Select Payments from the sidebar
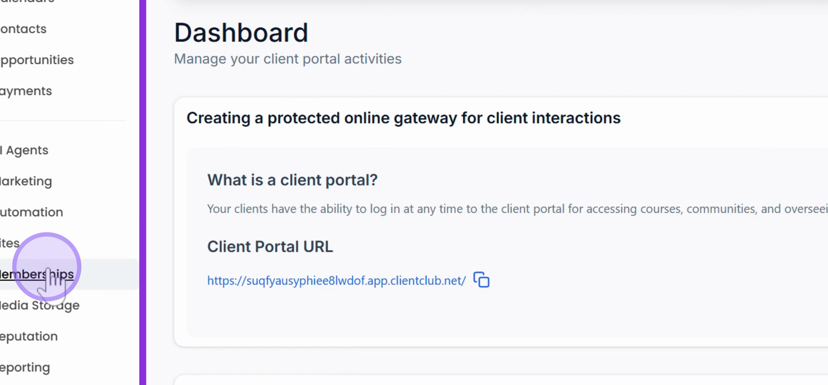Screen dimensions: 828x385 click(26, 91)
